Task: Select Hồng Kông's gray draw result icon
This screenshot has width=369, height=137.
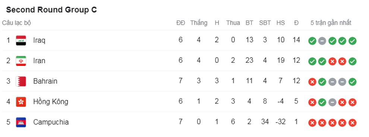Action: pos(332,102)
